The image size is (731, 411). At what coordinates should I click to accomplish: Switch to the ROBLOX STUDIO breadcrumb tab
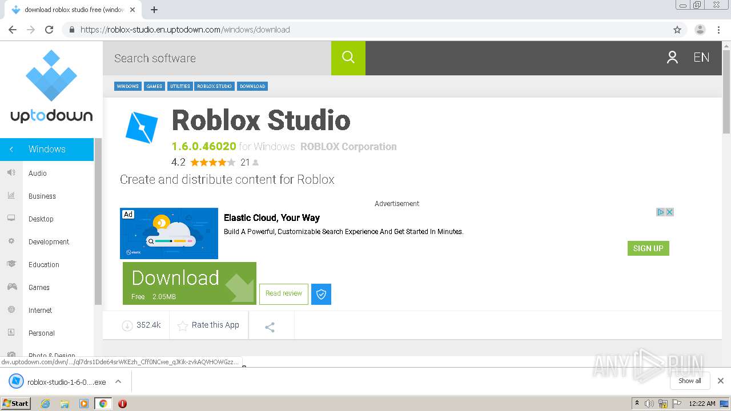[x=214, y=86]
